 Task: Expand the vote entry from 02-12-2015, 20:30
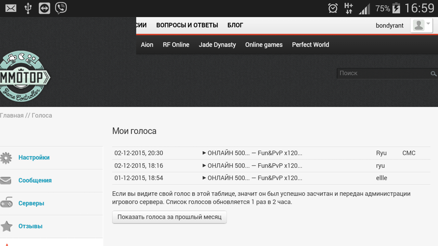click(205, 153)
